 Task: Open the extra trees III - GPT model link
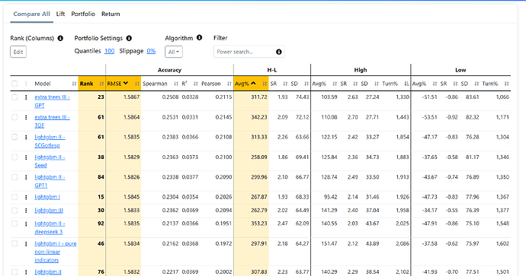(52, 101)
